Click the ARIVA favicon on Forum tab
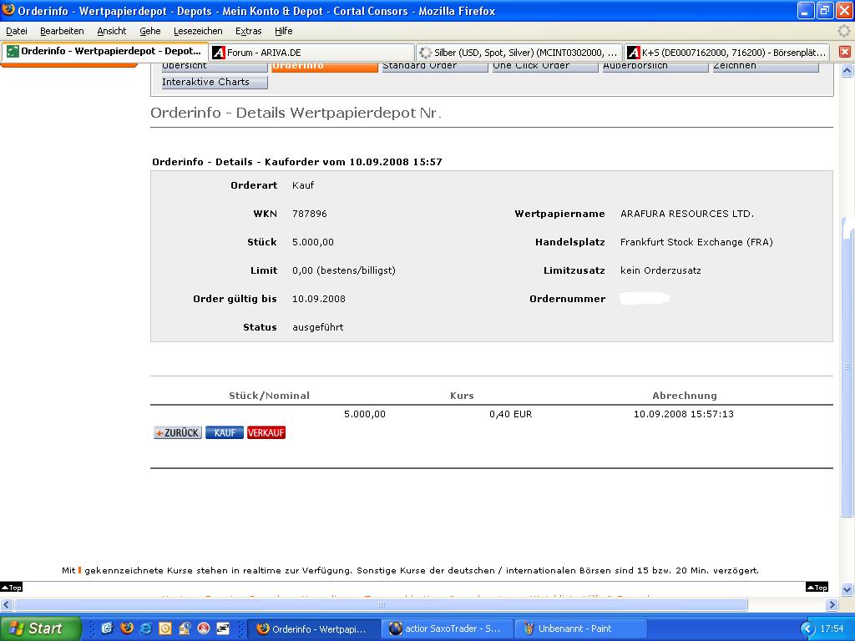The image size is (855, 641). pos(219,53)
